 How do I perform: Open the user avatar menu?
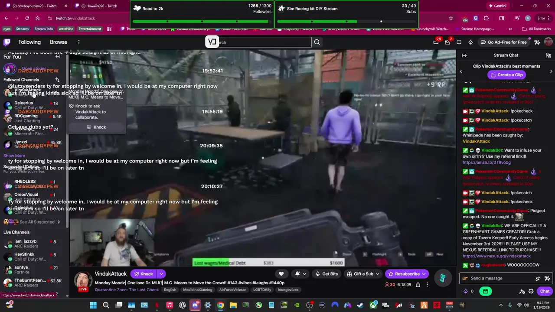[548, 42]
